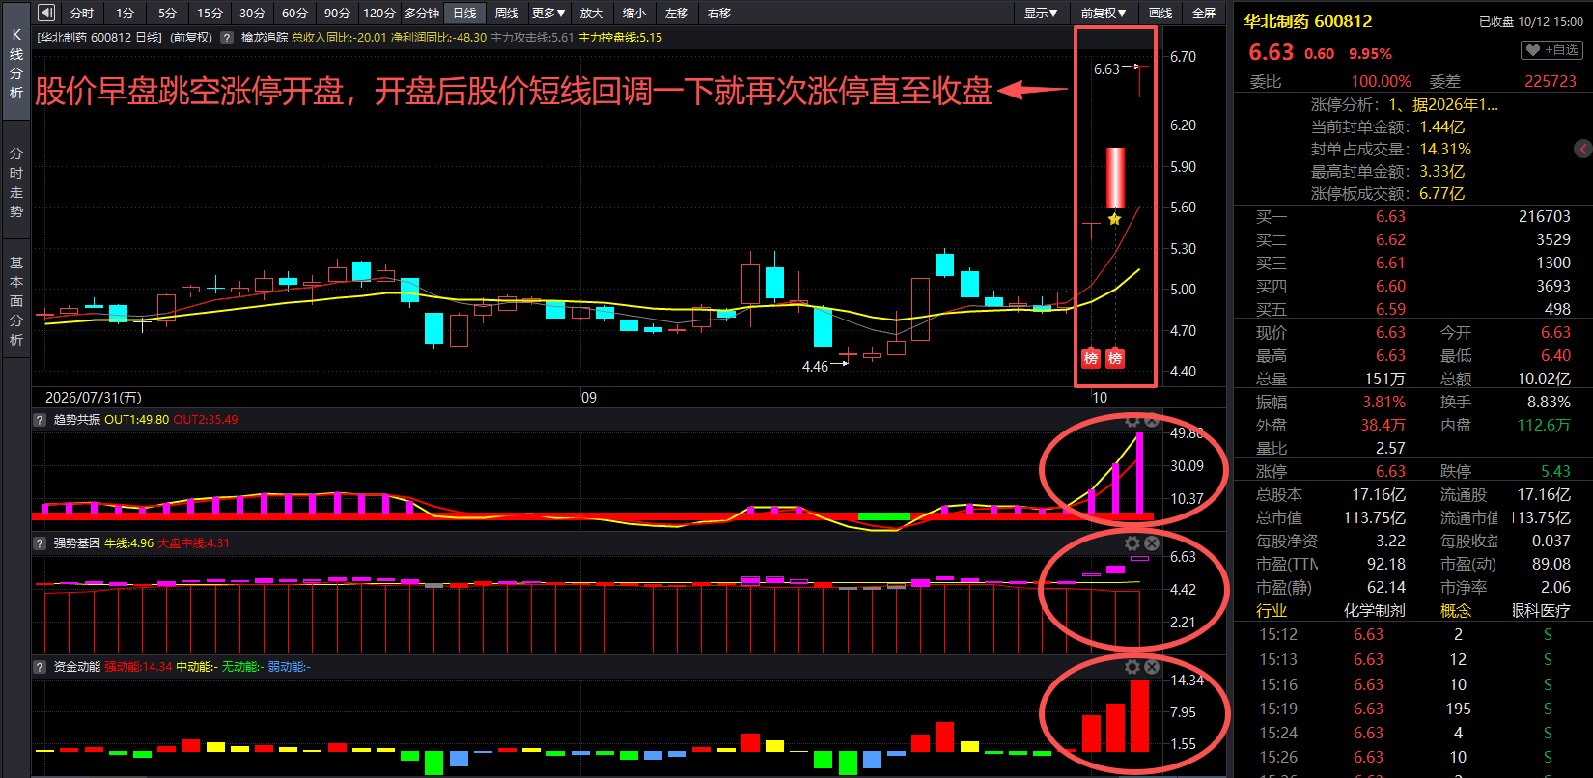This screenshot has height=778, width=1593.
Task: Open settings gear of 资金动能 panel
Action: [x=1132, y=667]
